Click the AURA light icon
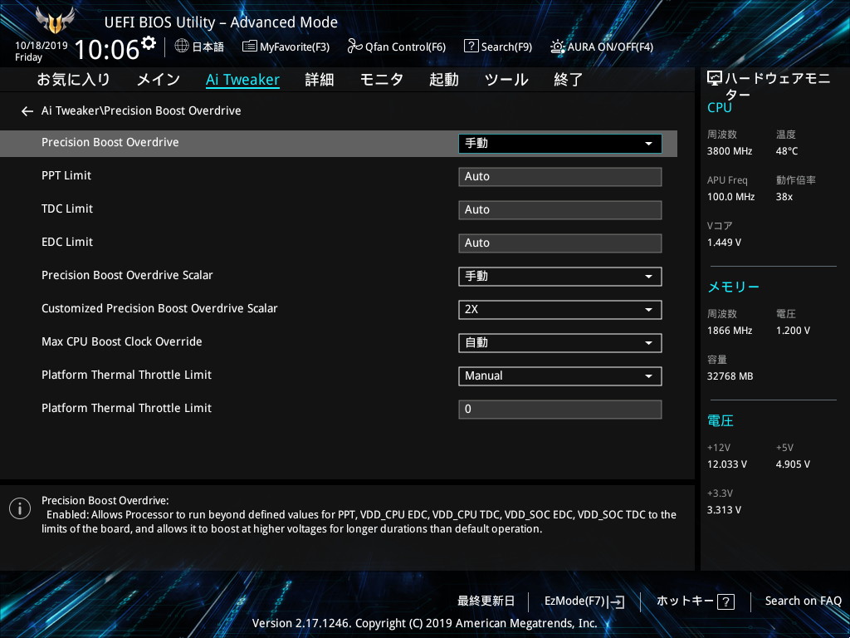This screenshot has width=850, height=638. coord(557,47)
